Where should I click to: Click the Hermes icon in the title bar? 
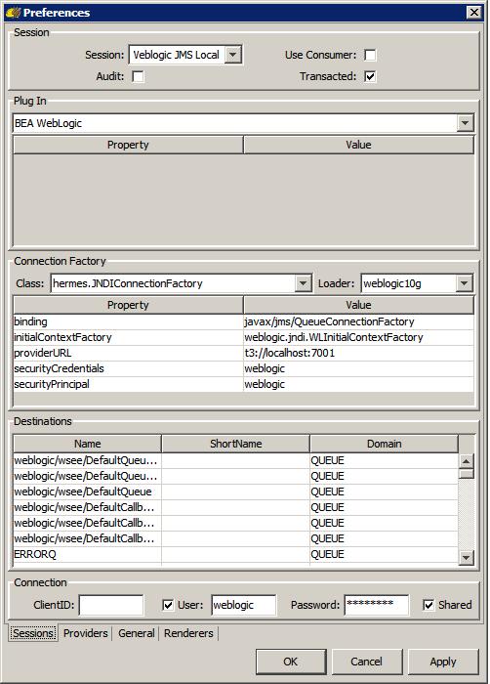click(13, 12)
